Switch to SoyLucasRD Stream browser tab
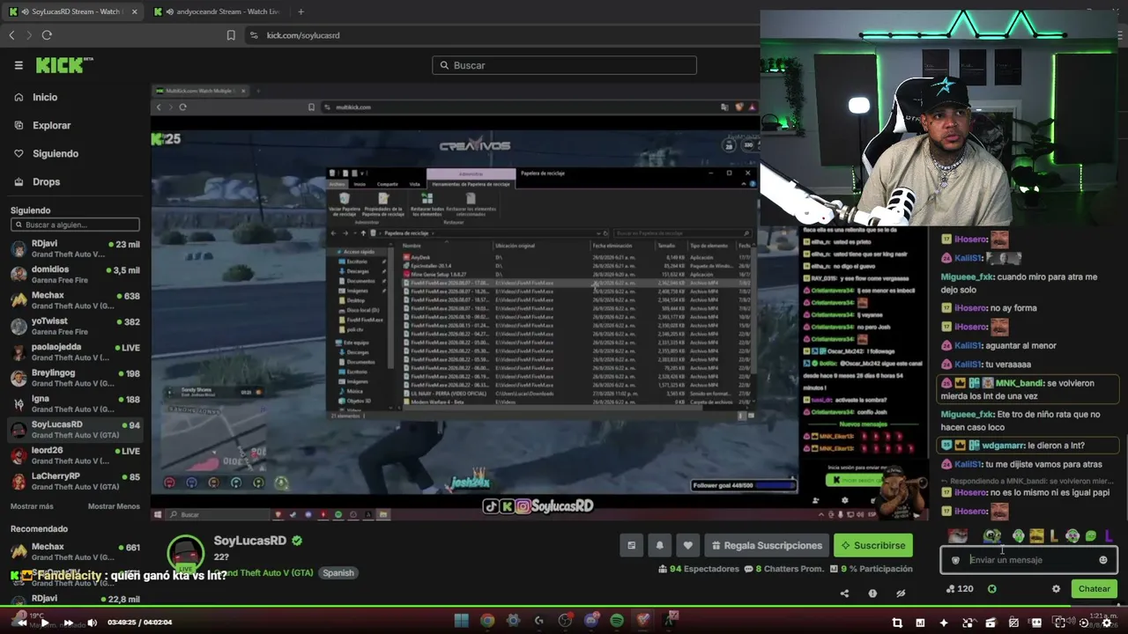1128x634 pixels. click(x=74, y=11)
